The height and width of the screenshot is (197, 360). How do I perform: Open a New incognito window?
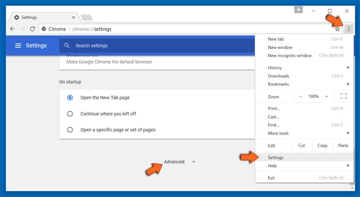[x=304, y=56]
